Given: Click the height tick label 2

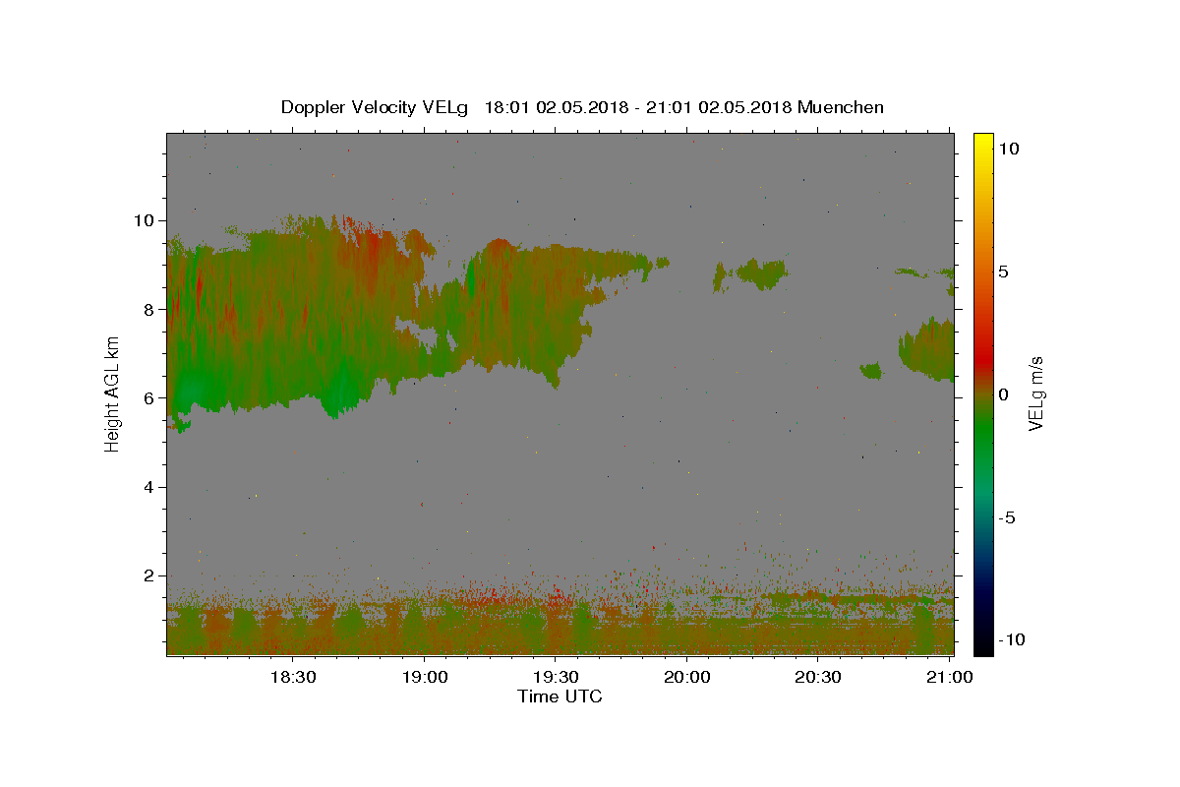Looking at the screenshot, I should tap(151, 575).
